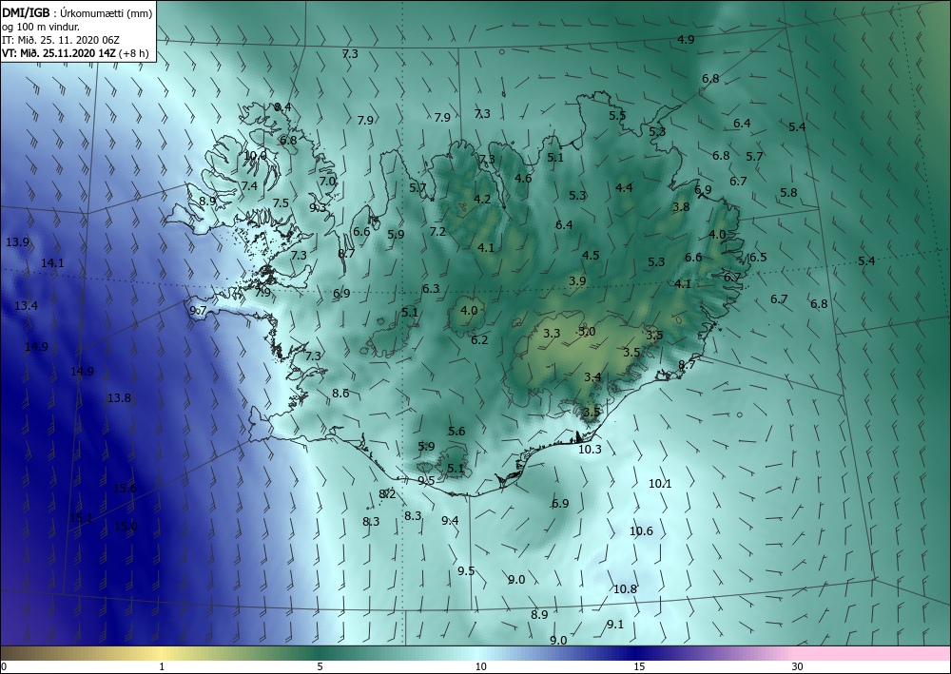Select the 13.8 value over the western sea

coord(119,398)
